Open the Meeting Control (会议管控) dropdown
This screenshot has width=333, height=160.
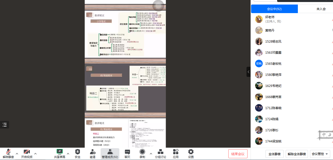pyautogui.click(x=320, y=154)
